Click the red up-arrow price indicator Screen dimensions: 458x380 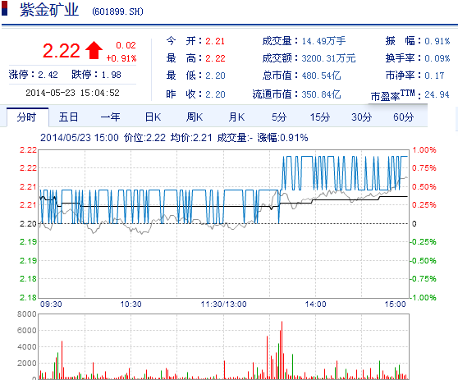94,50
